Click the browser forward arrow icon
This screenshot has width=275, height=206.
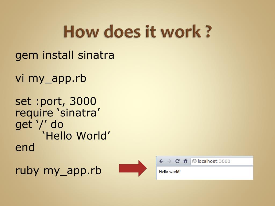[x=169, y=161]
